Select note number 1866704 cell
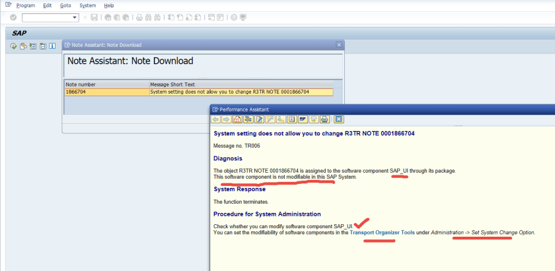Screen dimensions: 555x271 click(107, 92)
